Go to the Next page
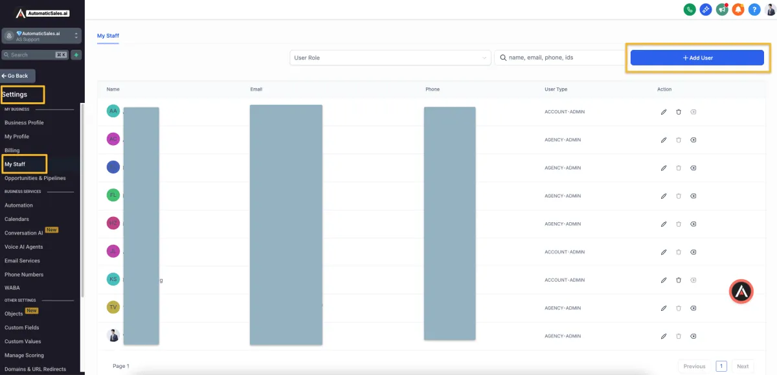 (x=743, y=366)
